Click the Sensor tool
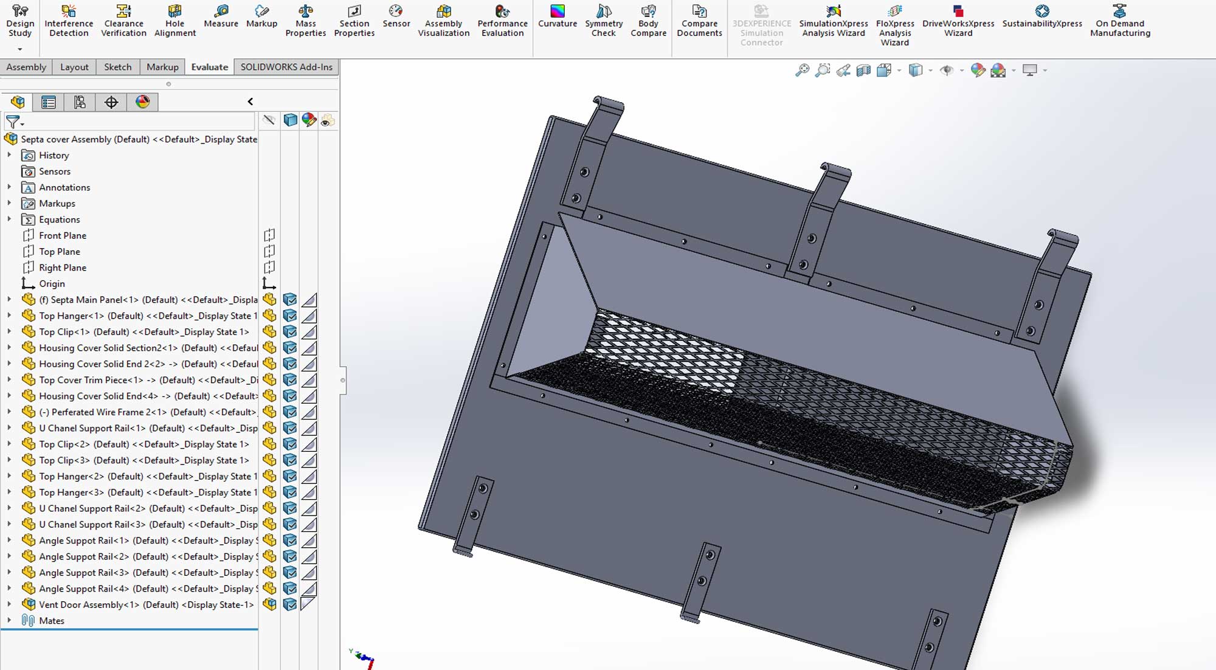Image resolution: width=1216 pixels, height=670 pixels. (x=396, y=17)
